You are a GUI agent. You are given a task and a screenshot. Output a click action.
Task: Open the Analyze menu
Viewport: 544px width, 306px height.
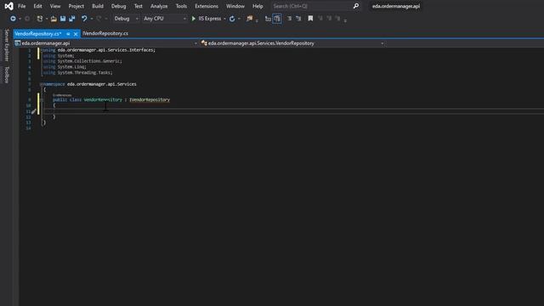[x=159, y=6]
